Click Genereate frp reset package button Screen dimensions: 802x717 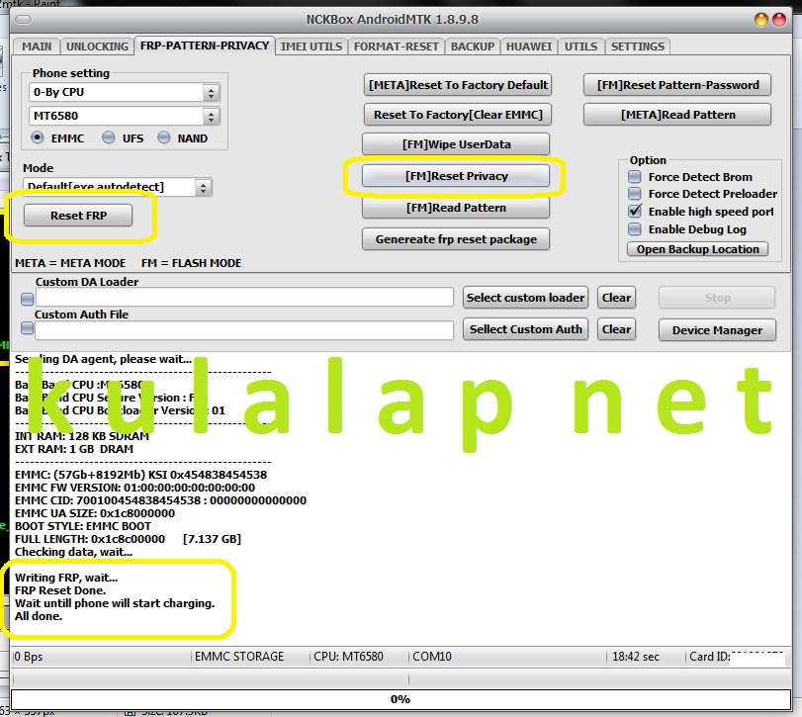pyautogui.click(x=456, y=239)
